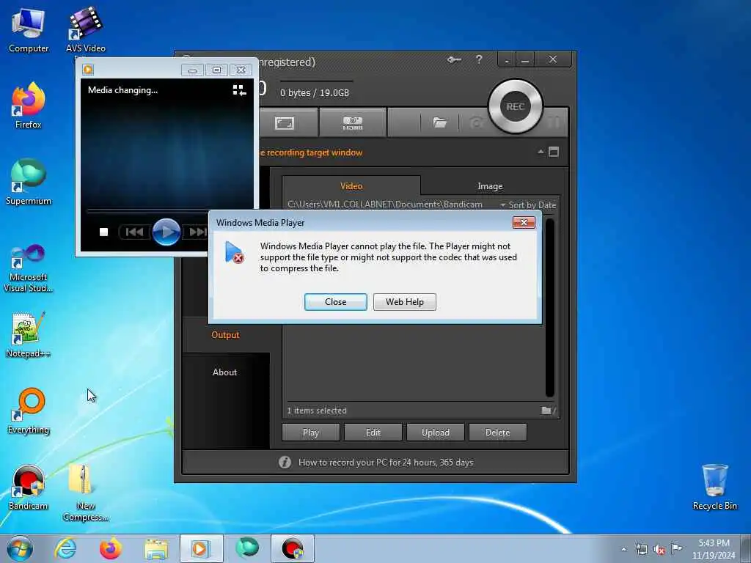Viewport: 751px width, 563px height.
Task: Click the Media Player title bar icon
Action: (x=88, y=70)
